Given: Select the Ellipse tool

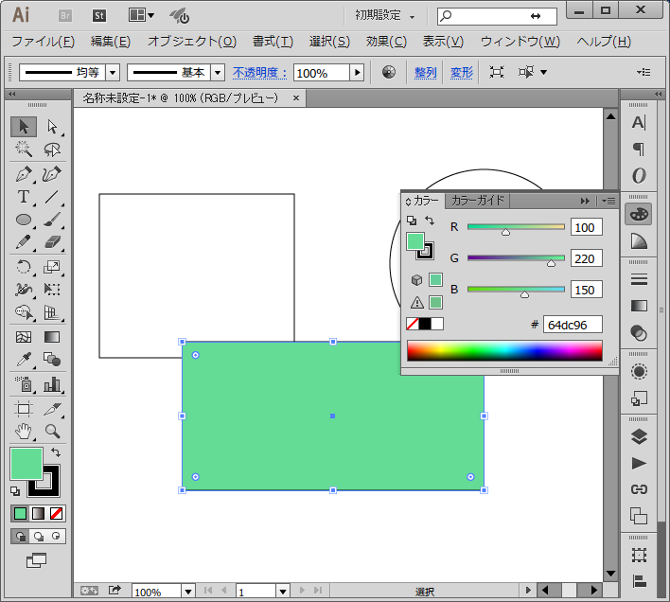Looking at the screenshot, I should tap(24, 220).
